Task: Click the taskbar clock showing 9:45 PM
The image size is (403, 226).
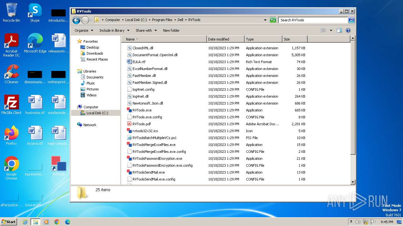Action: tap(387, 222)
